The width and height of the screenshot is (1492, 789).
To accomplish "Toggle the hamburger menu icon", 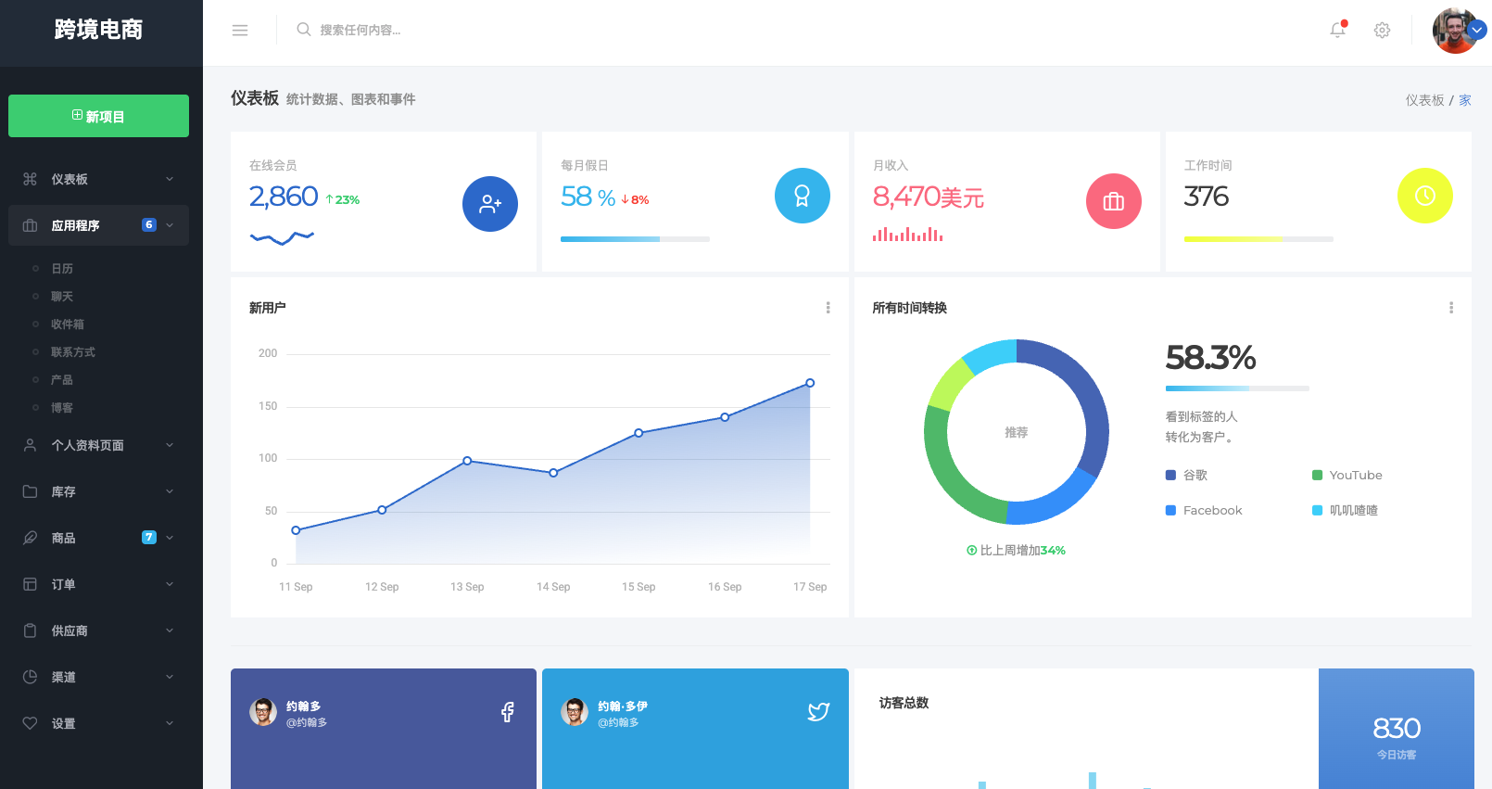I will (x=240, y=31).
